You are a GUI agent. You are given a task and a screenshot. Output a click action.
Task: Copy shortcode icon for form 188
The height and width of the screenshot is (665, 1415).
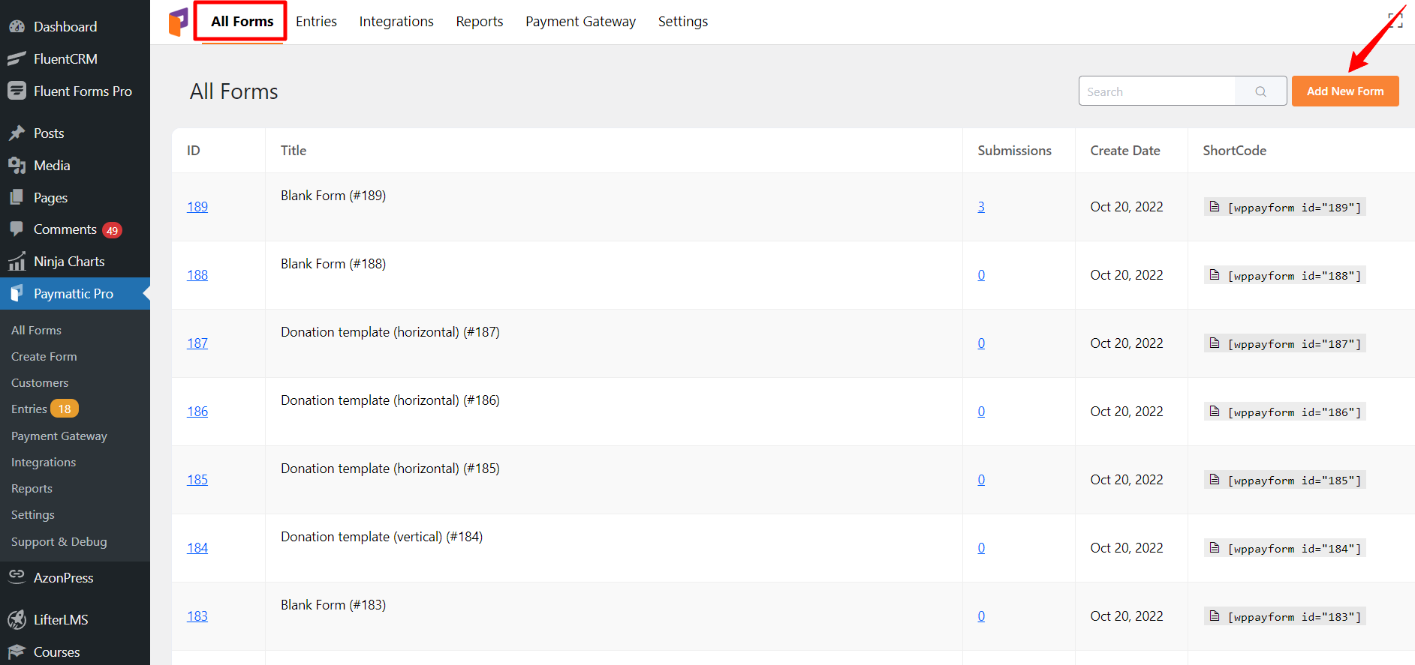tap(1215, 274)
